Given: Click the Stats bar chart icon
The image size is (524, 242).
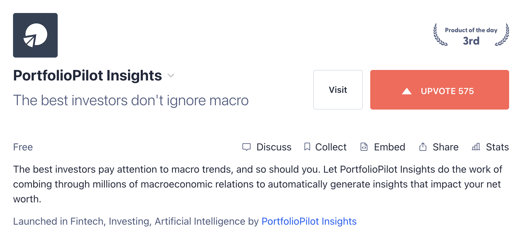Looking at the screenshot, I should (476, 147).
